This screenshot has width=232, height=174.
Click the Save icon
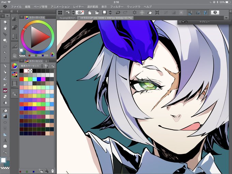pyautogui.click(x=104, y=13)
